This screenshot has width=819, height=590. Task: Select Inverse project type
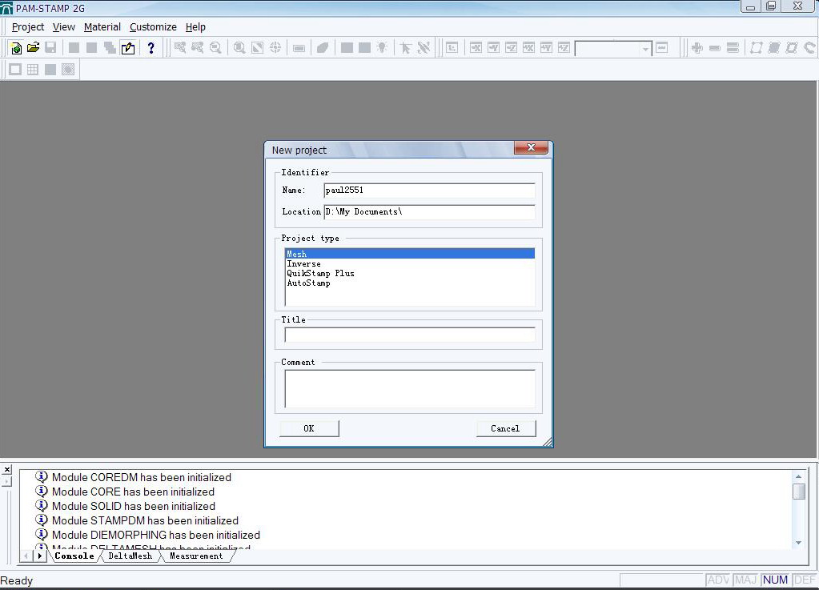click(410, 263)
